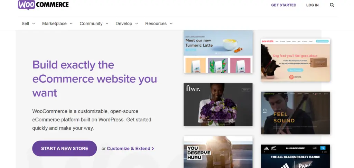Open the Develop menu item

127,24
